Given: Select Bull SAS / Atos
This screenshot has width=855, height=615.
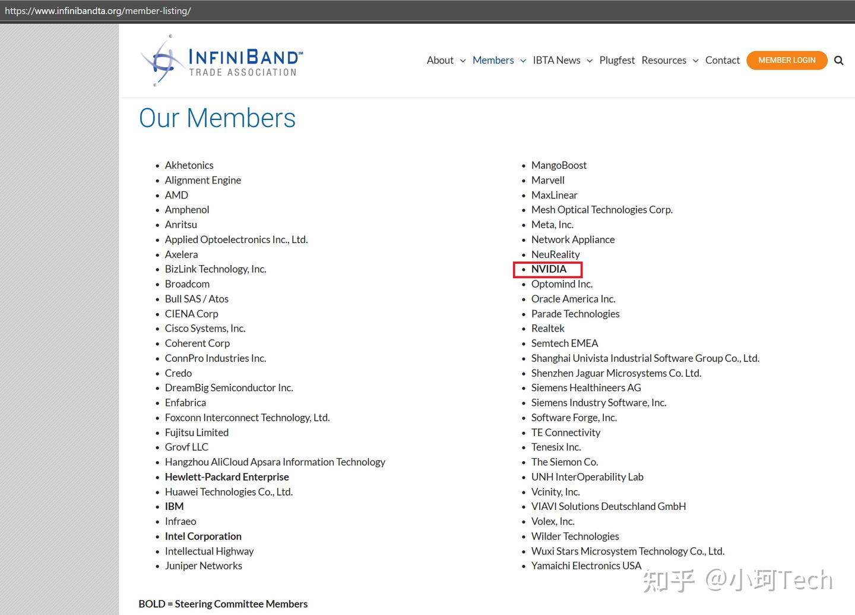Looking at the screenshot, I should [x=197, y=299].
